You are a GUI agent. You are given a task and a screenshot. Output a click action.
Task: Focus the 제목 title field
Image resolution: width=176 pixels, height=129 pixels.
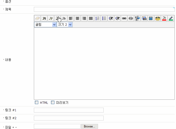click(x=104, y=9)
